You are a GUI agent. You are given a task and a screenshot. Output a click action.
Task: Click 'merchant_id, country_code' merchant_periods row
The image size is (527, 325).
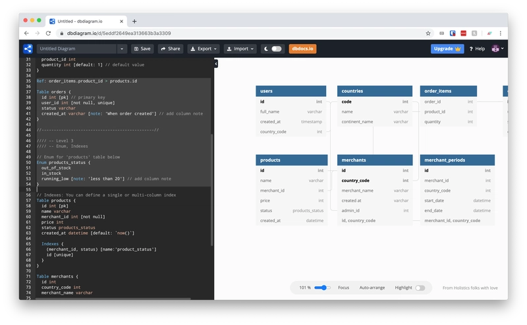[x=457, y=221]
